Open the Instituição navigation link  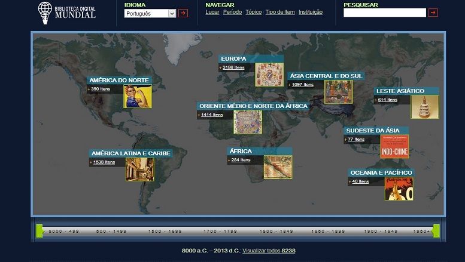(x=310, y=12)
